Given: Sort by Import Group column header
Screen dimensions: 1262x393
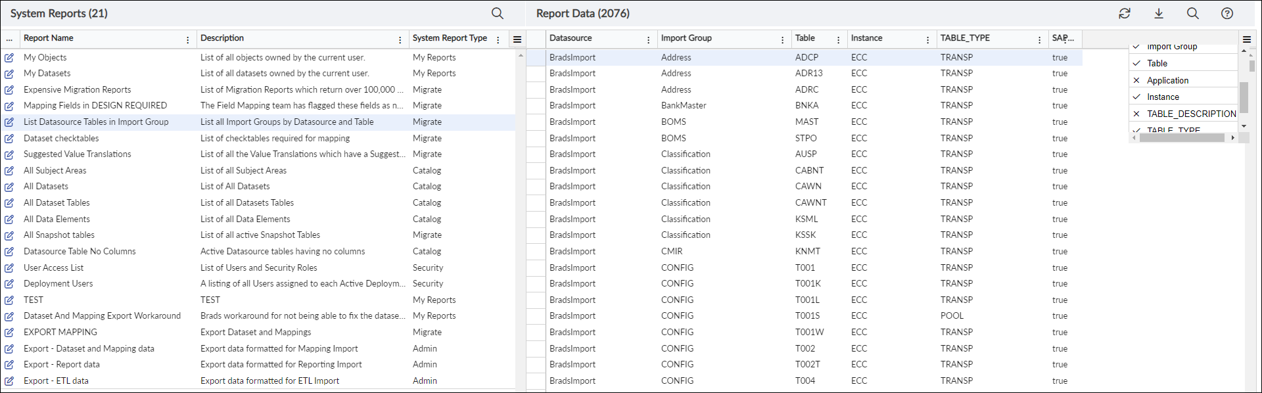Looking at the screenshot, I should [686, 38].
